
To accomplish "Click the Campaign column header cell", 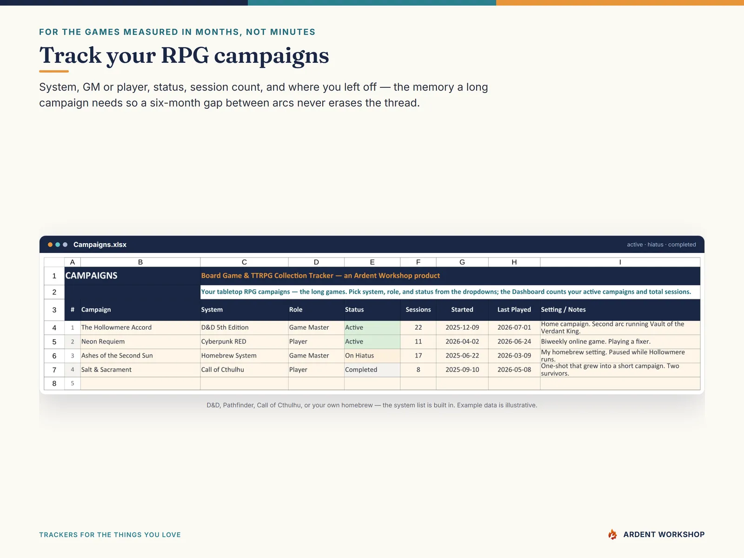I will tap(140, 310).
